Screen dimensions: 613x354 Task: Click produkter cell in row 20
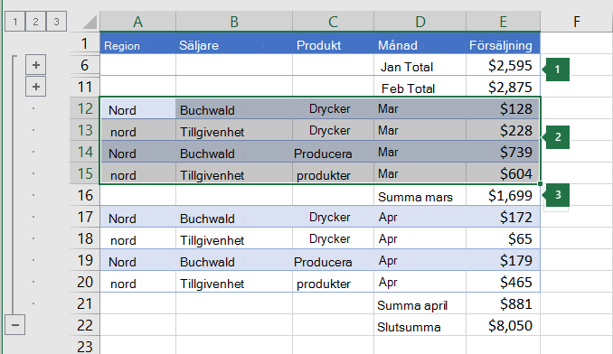(x=333, y=282)
